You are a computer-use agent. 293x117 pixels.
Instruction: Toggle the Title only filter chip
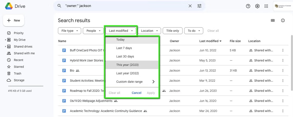[x=173, y=31]
